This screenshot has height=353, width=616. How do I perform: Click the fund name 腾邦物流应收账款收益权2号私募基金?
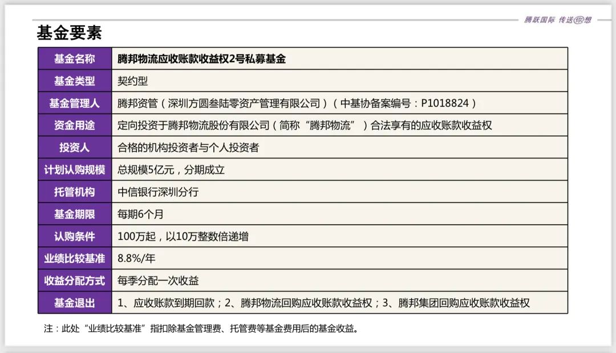click(202, 59)
